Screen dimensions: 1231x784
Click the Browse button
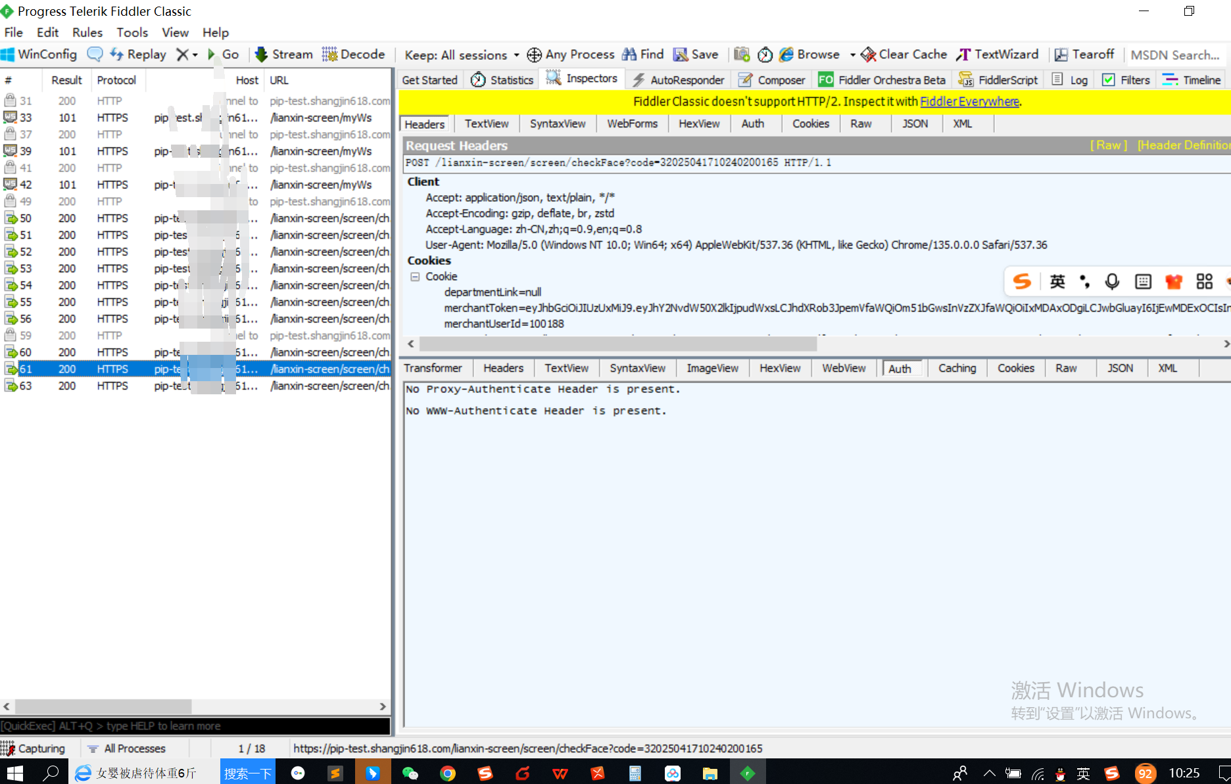tap(809, 55)
